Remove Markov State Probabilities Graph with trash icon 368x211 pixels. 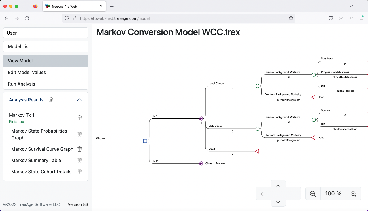[80, 134]
